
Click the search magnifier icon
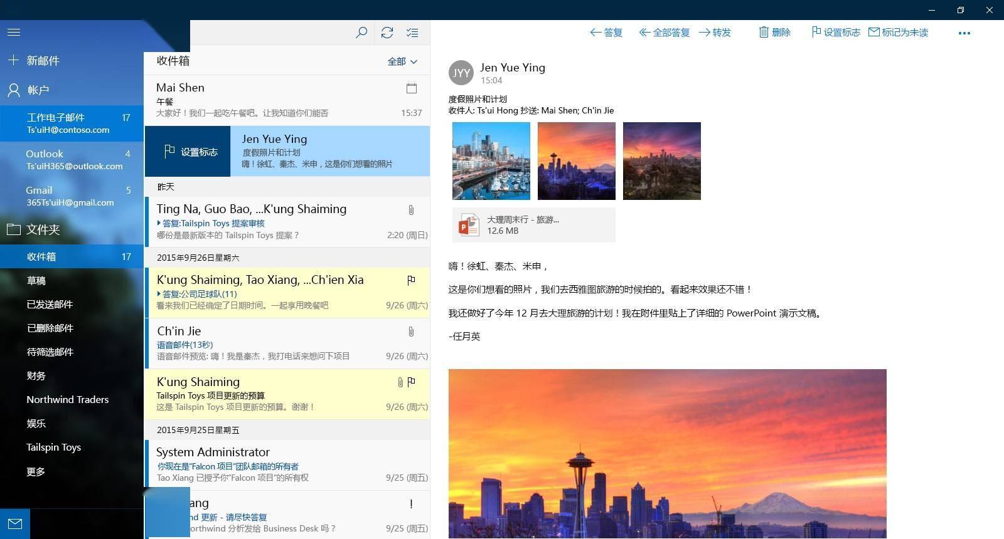coord(361,33)
